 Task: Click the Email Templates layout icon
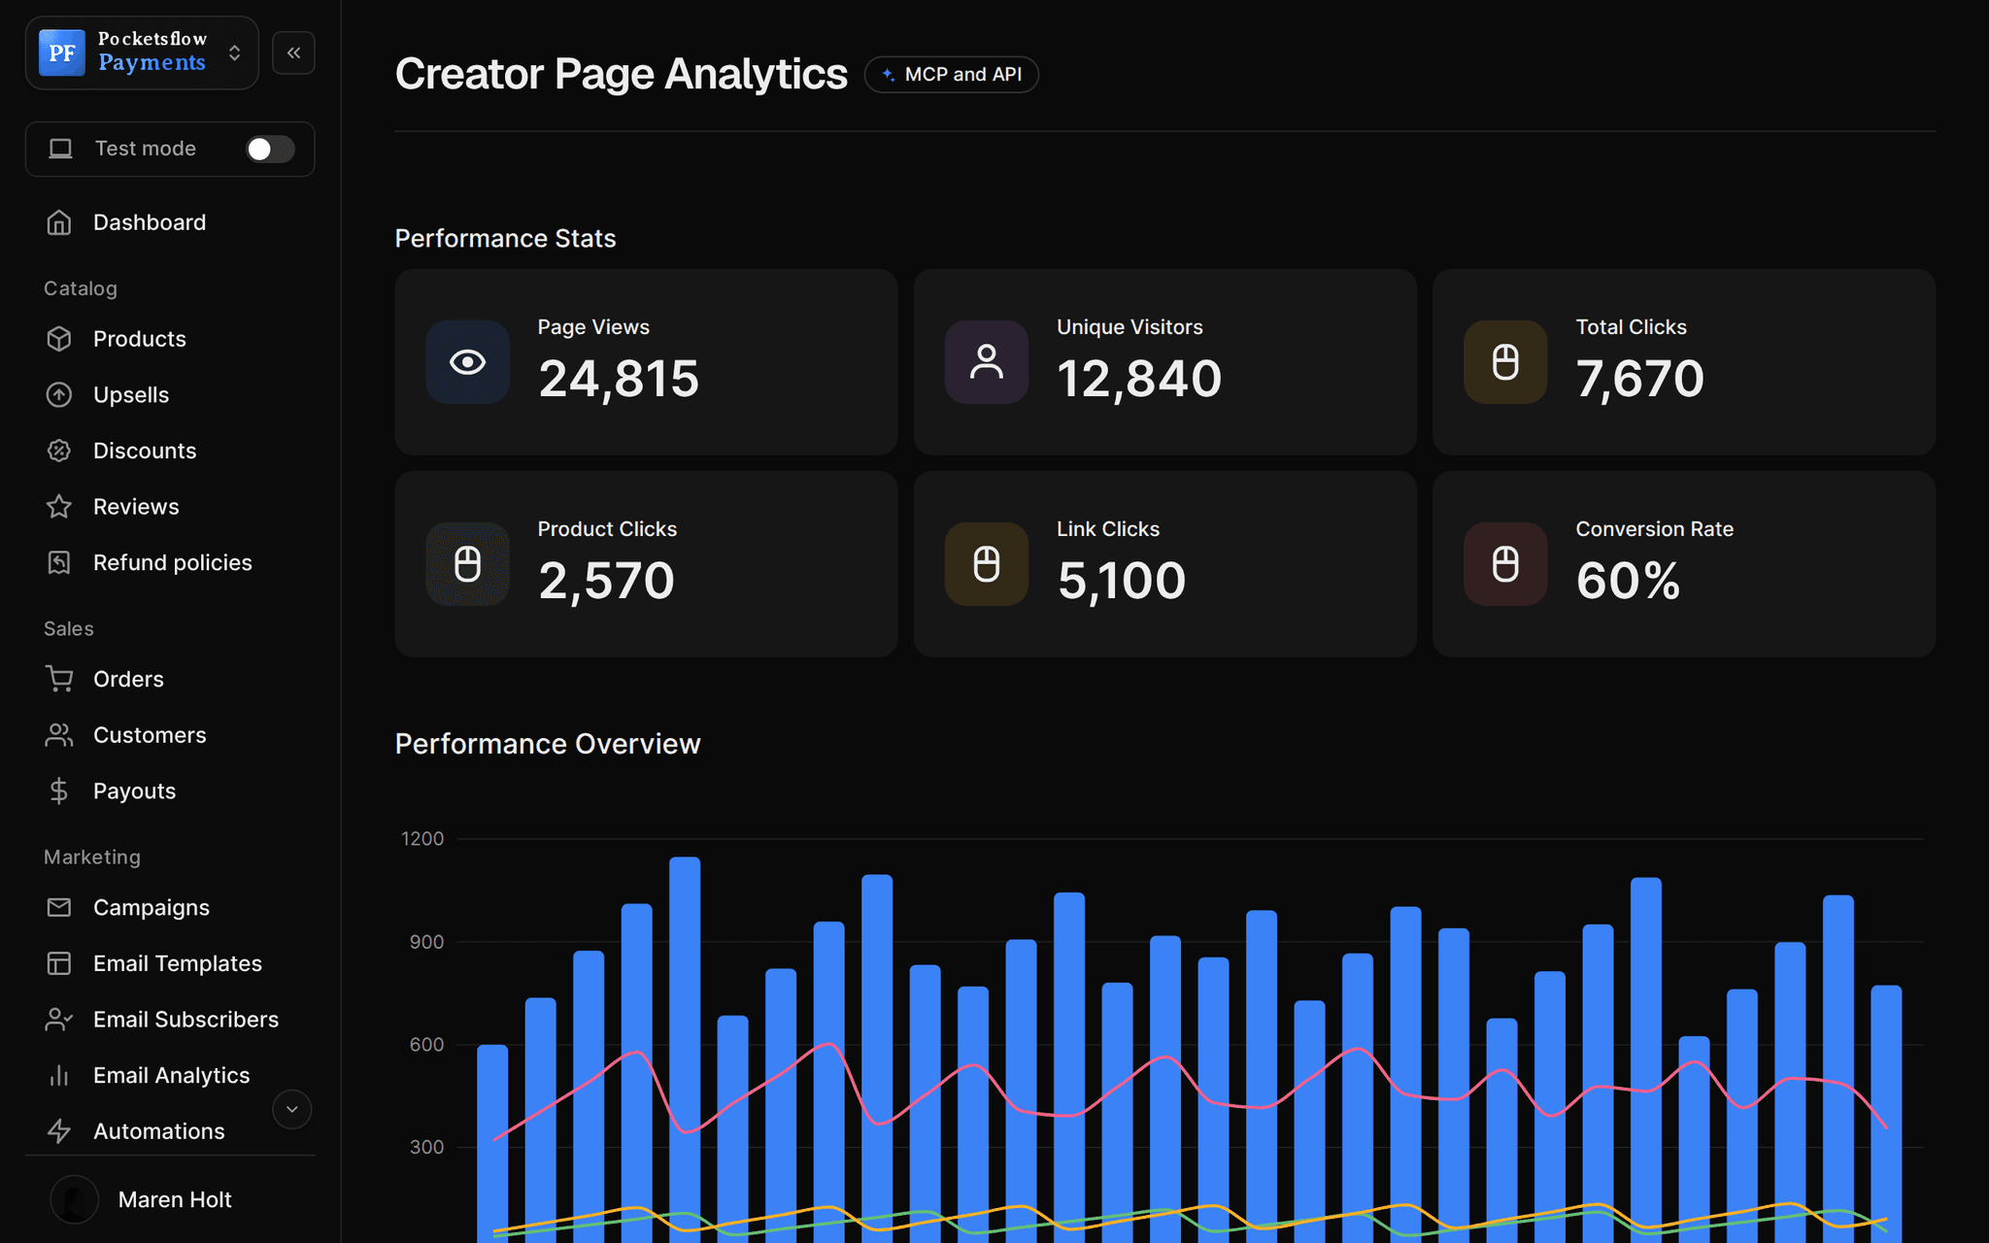pyautogui.click(x=59, y=963)
